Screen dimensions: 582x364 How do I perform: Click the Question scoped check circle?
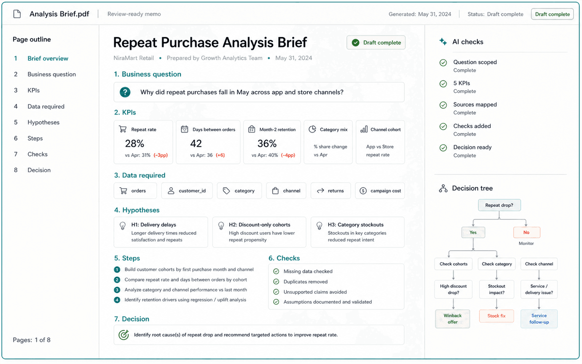coord(443,63)
